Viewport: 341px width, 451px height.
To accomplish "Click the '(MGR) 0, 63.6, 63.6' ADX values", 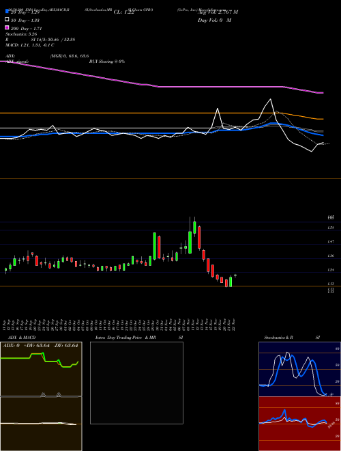I will click(x=70, y=56).
